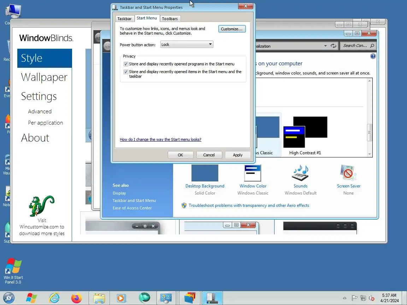The image size is (407, 305).
Task: Click refresh icon in Personalization address bar
Action: [333, 46]
